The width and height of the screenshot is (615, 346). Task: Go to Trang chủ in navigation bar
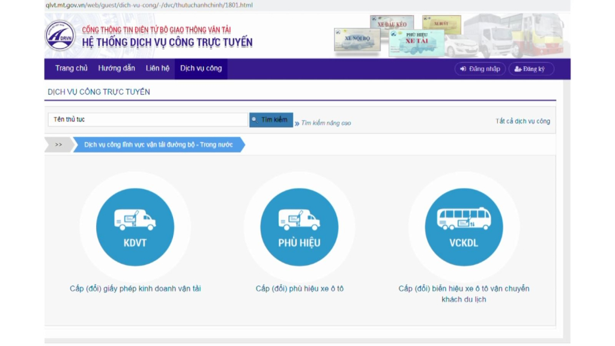pyautogui.click(x=71, y=68)
